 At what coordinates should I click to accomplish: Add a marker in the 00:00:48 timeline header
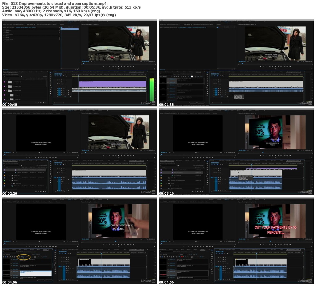coord(64,76)
